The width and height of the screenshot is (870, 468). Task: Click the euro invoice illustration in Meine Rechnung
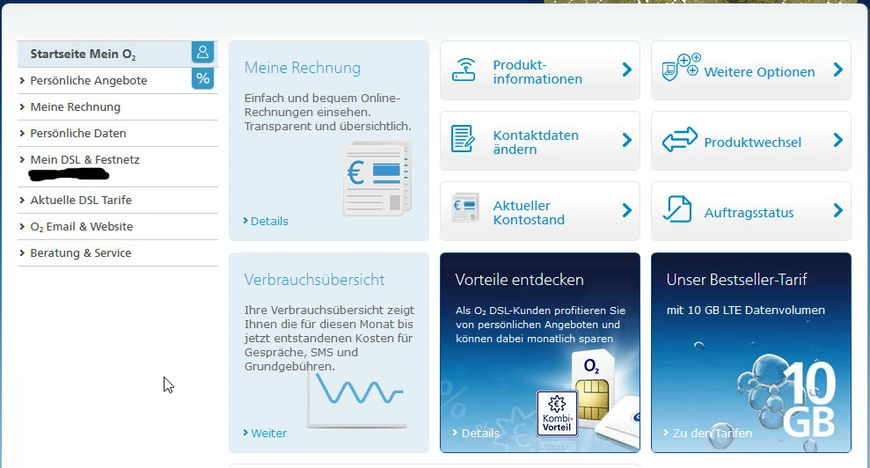[377, 179]
